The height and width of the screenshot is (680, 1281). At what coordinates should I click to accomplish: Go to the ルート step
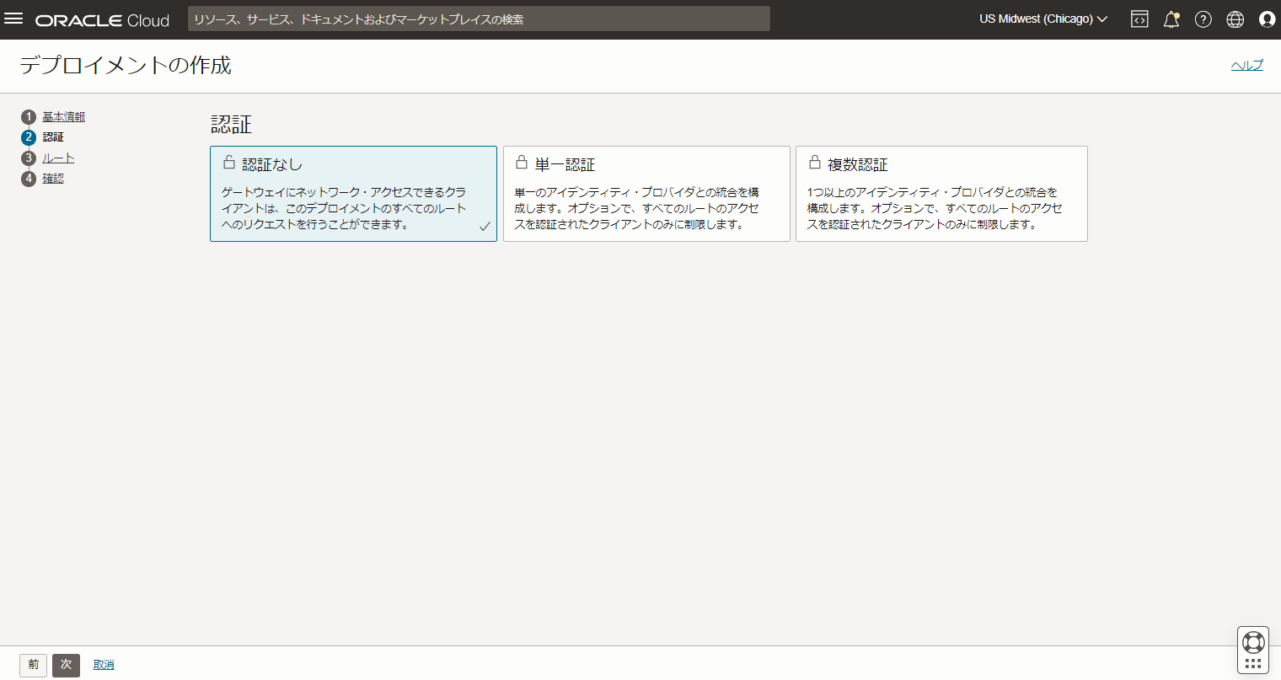tap(58, 158)
